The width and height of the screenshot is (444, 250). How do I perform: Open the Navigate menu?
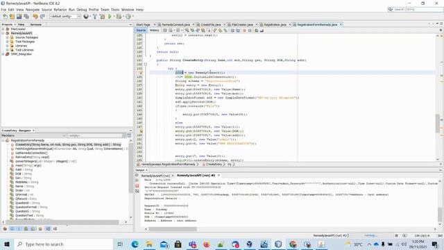click(x=33, y=10)
